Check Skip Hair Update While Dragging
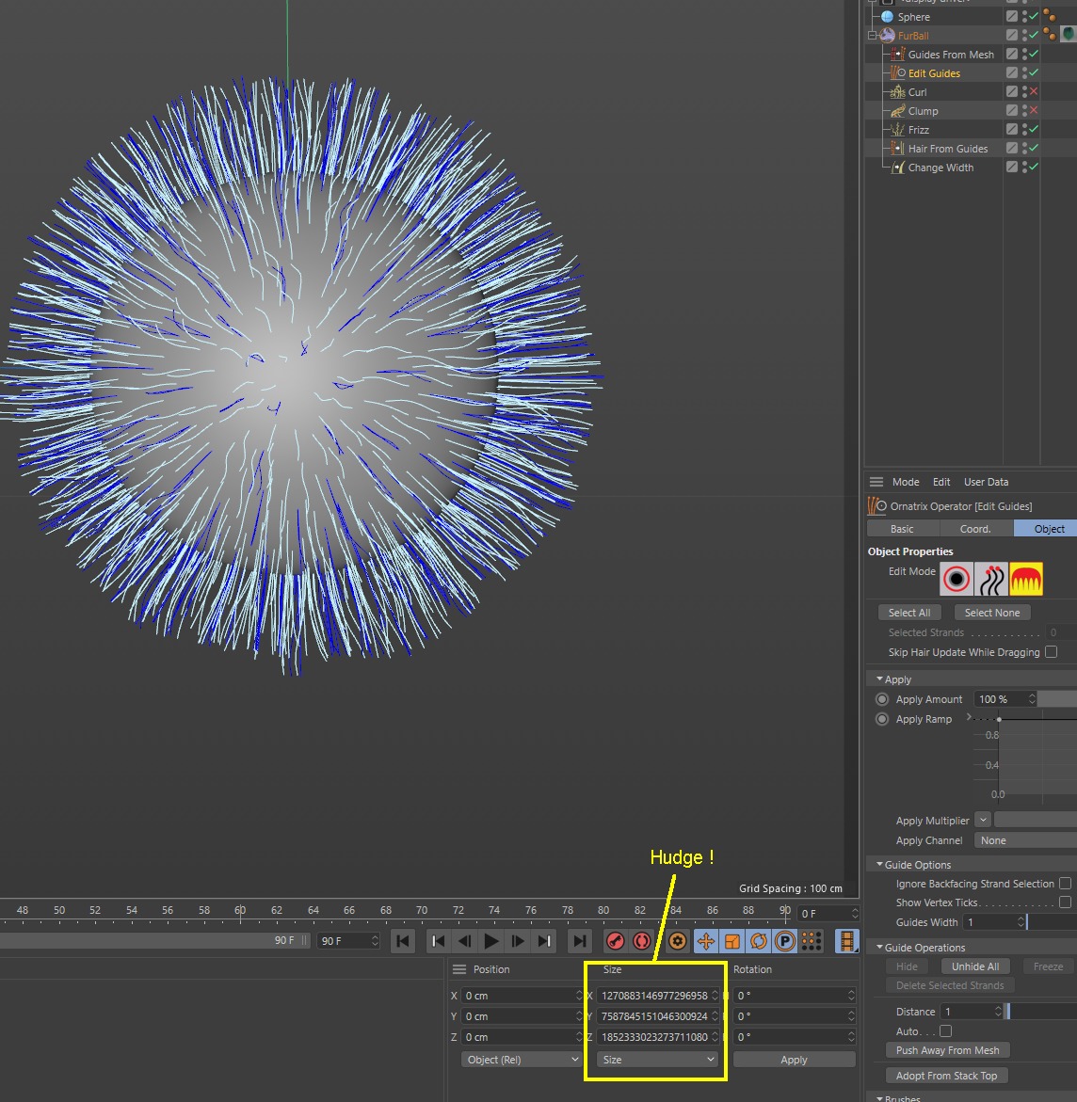This screenshot has height=1102, width=1077. tap(1051, 652)
